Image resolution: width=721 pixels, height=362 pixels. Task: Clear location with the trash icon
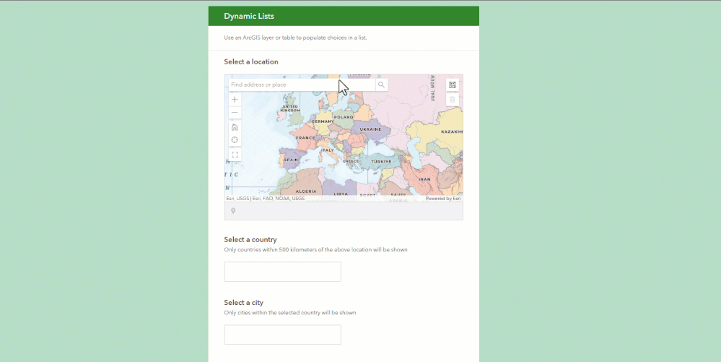click(453, 100)
